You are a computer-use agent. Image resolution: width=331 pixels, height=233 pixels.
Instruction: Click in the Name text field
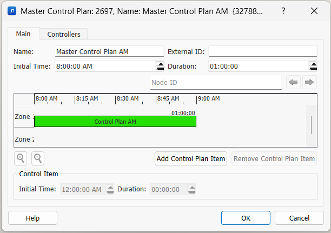109,51
